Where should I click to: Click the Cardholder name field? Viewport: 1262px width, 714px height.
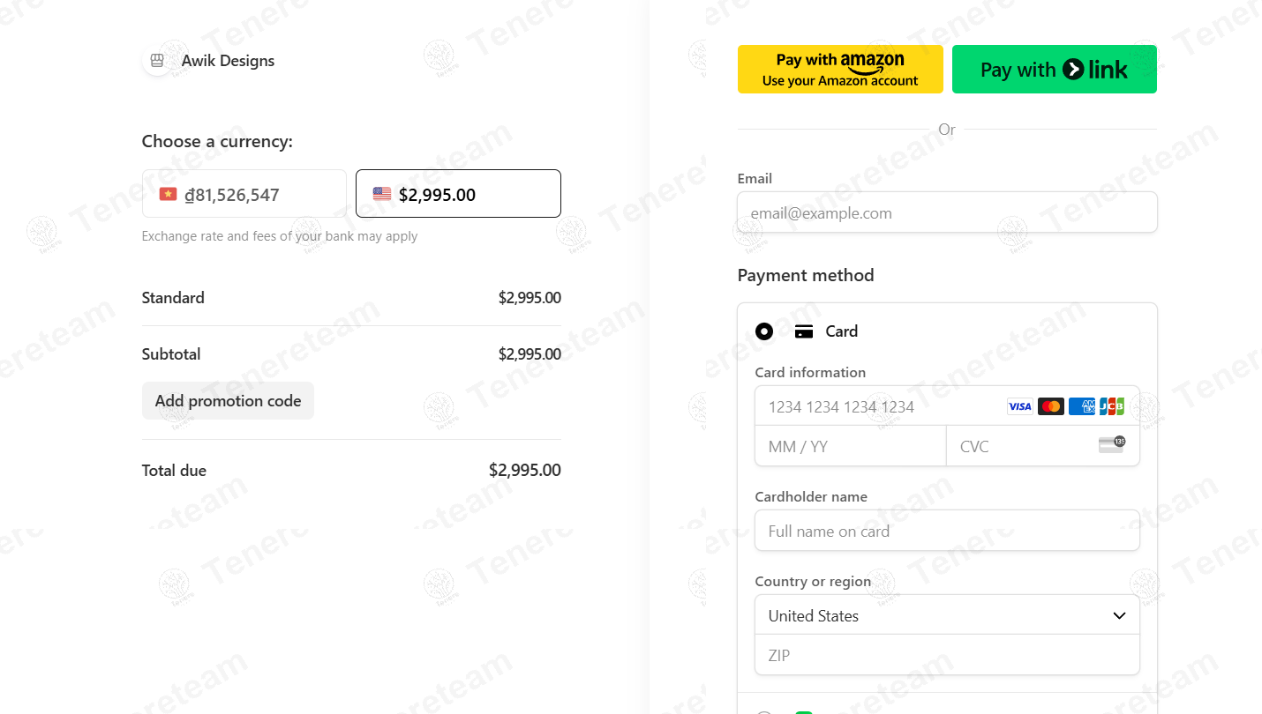(947, 531)
